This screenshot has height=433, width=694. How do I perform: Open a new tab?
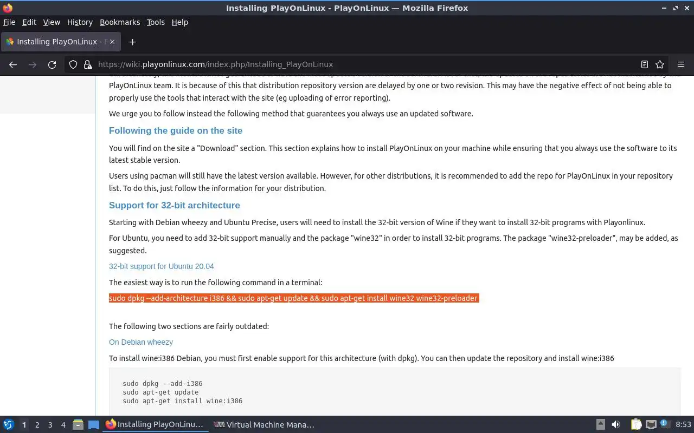pyautogui.click(x=132, y=42)
